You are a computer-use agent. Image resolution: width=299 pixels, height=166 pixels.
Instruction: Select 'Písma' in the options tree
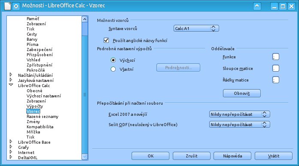[33, 45]
